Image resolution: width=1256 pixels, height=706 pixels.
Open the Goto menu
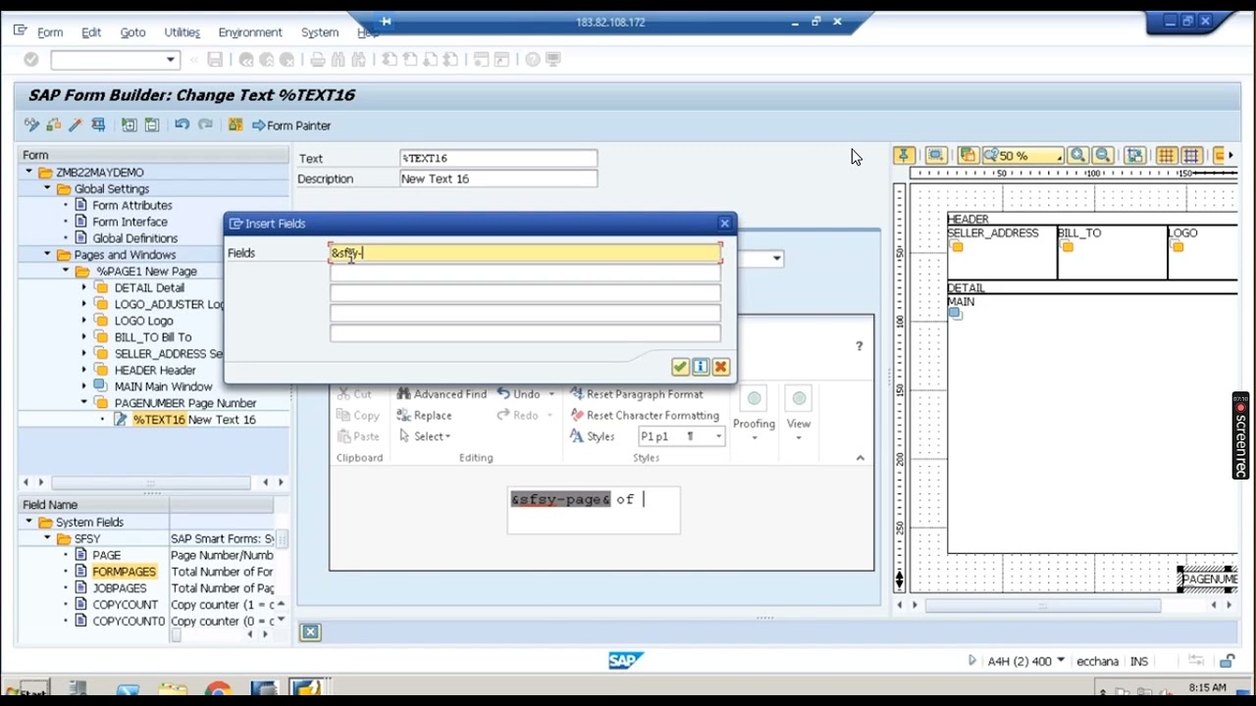coord(132,32)
